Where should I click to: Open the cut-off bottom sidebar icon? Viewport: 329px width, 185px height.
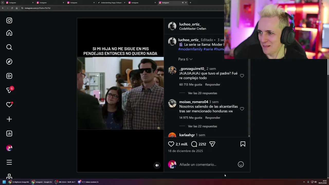pos(9,176)
